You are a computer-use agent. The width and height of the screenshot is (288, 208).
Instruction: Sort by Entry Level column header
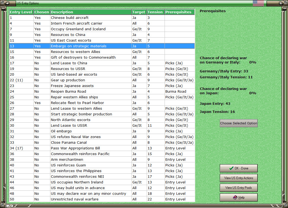[x=21, y=12]
